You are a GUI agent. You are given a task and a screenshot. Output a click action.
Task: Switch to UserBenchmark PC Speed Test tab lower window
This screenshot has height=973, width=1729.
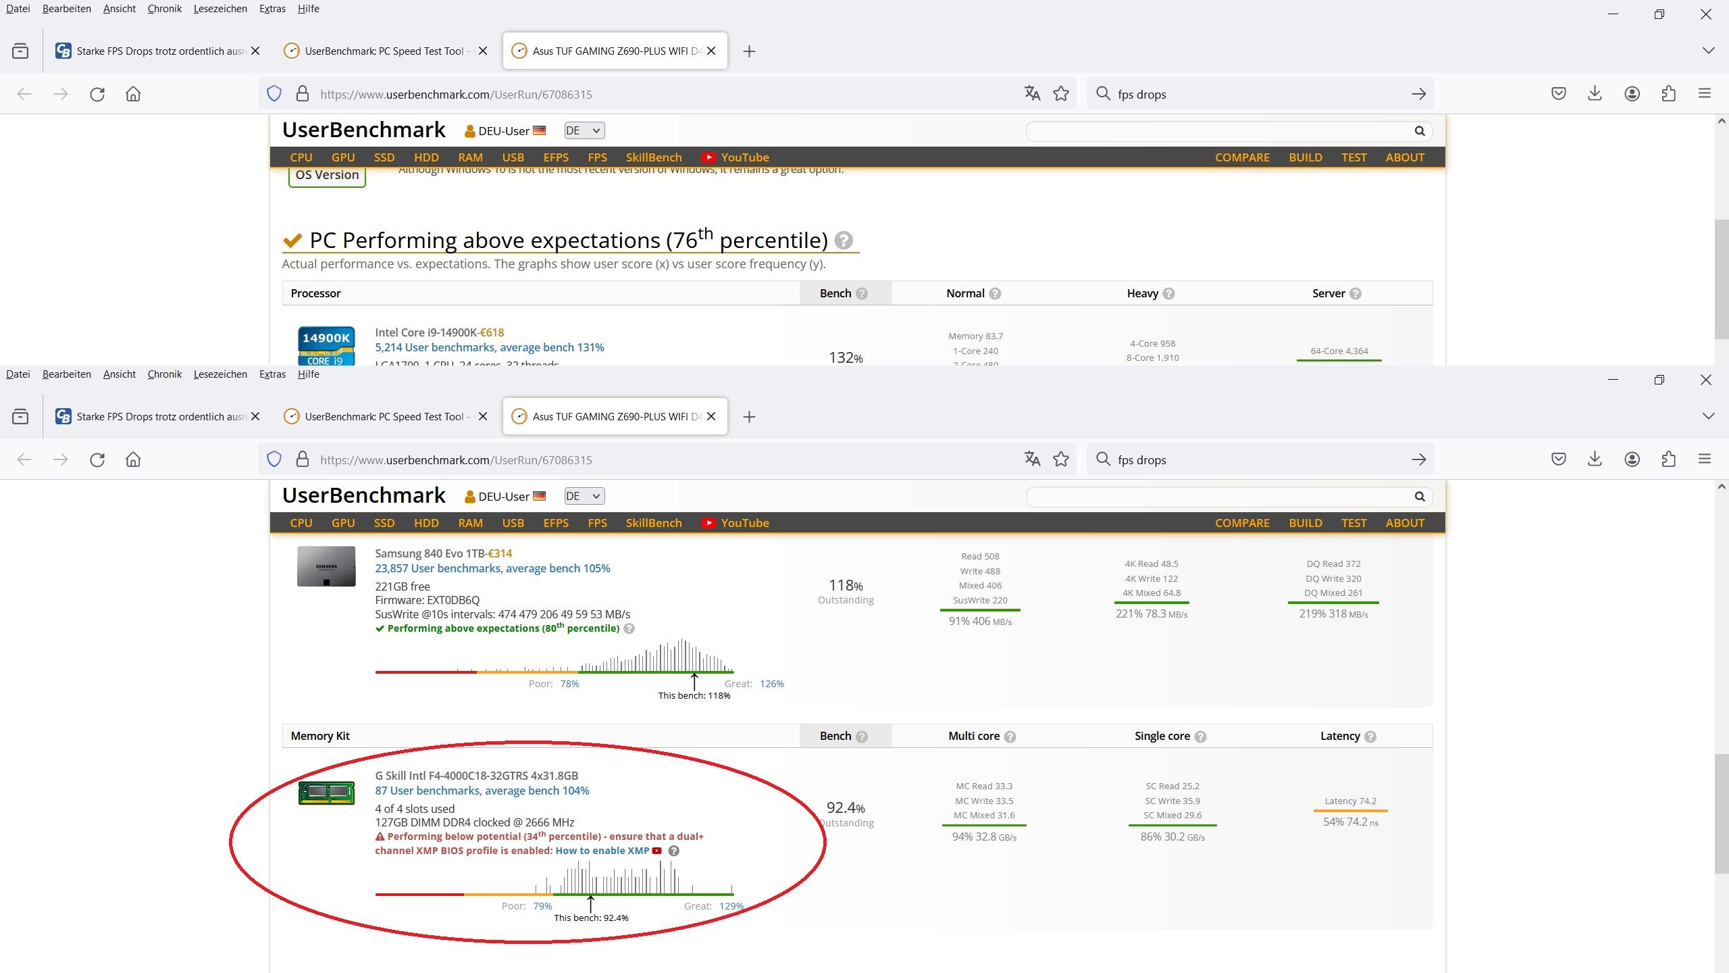click(x=386, y=416)
